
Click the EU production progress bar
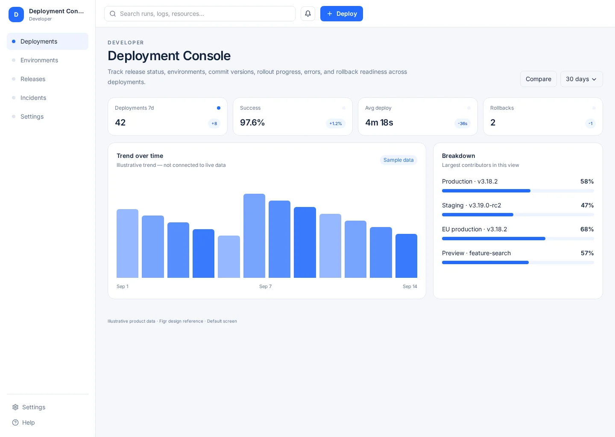(518, 239)
